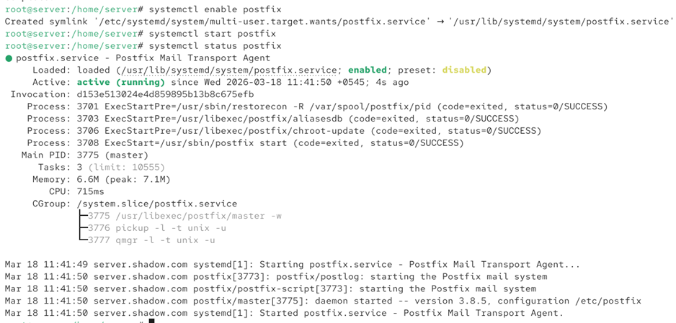The height and width of the screenshot is (323, 676).
Task: Click the restorecon ExecStartPre process line
Action: click(317, 106)
